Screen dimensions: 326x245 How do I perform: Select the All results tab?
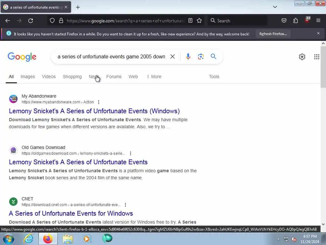click(x=11, y=77)
